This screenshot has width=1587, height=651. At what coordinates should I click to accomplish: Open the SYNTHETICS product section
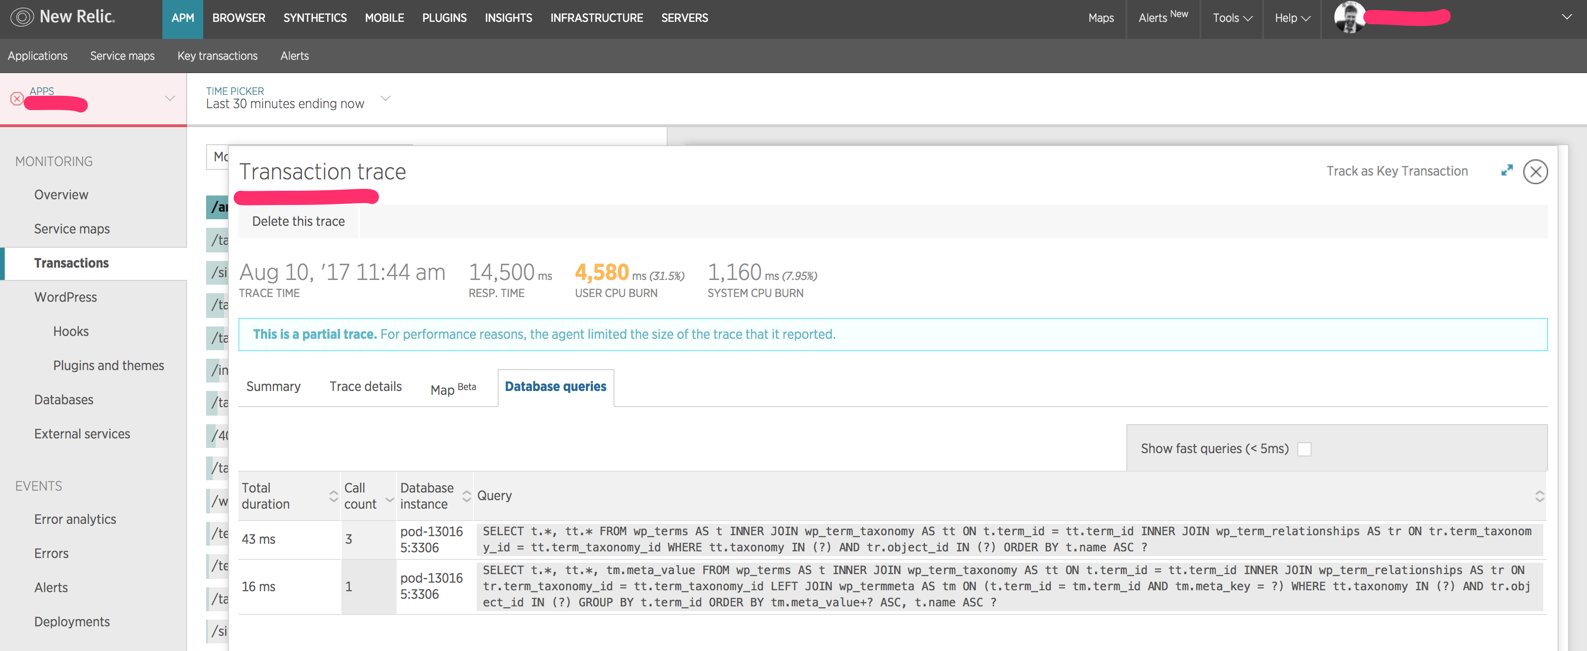click(x=315, y=19)
